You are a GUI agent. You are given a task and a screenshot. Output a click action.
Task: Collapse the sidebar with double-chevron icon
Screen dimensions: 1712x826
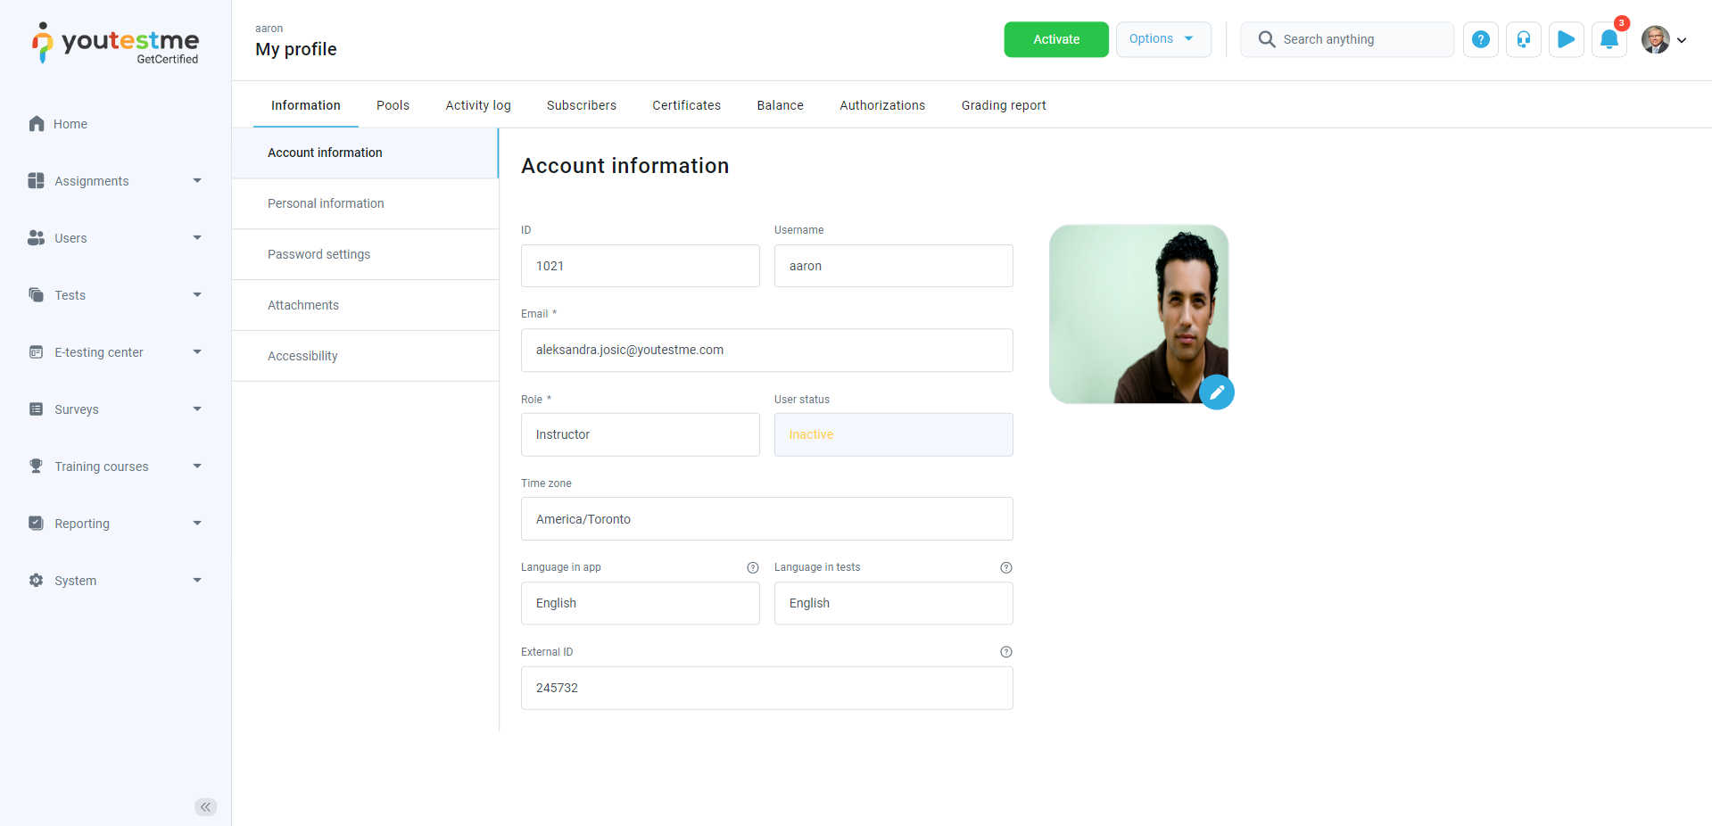(x=205, y=806)
